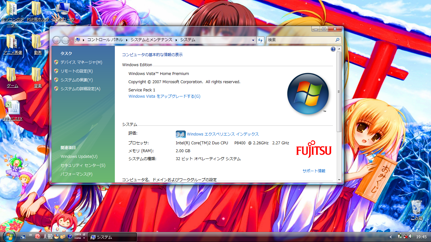Image resolution: width=431 pixels, height=242 pixels.
Task: Open Windows エクスペリエンス インデックス link
Action: [223, 134]
